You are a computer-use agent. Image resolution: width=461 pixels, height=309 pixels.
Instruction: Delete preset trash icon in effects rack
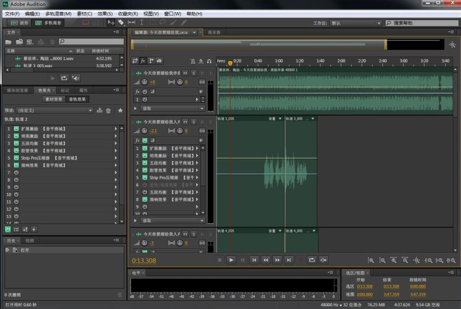(109, 111)
